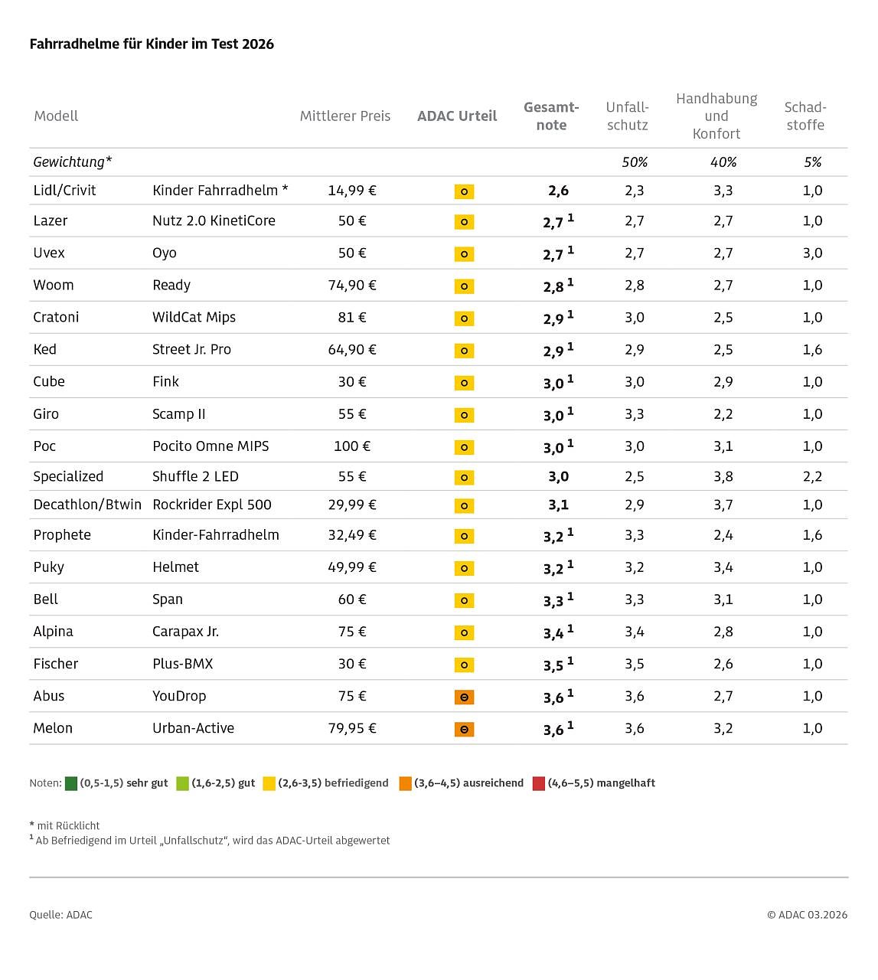Click the yellow rating icon for Uvex Oyo
This screenshot has height=980, width=878.
point(464,254)
